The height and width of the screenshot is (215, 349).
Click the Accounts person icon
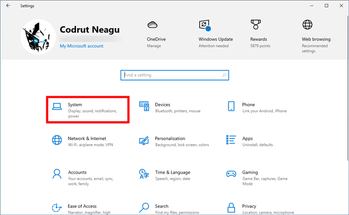pyautogui.click(x=57, y=174)
